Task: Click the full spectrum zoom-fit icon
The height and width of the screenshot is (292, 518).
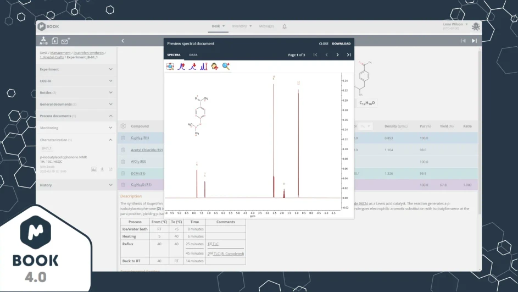Action: click(170, 67)
